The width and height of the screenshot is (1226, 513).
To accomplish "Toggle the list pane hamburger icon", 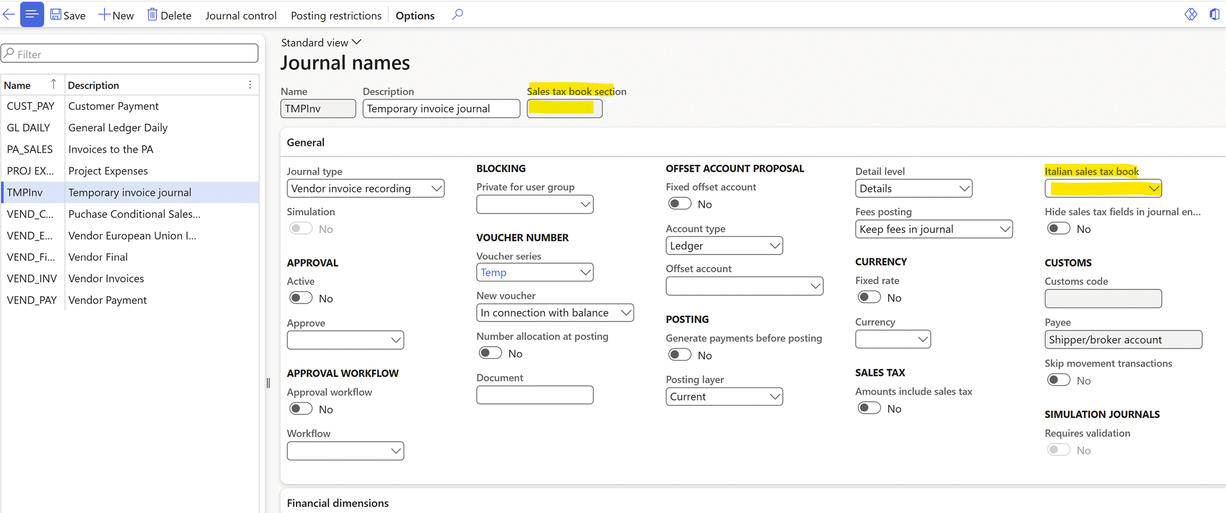I will pos(32,15).
